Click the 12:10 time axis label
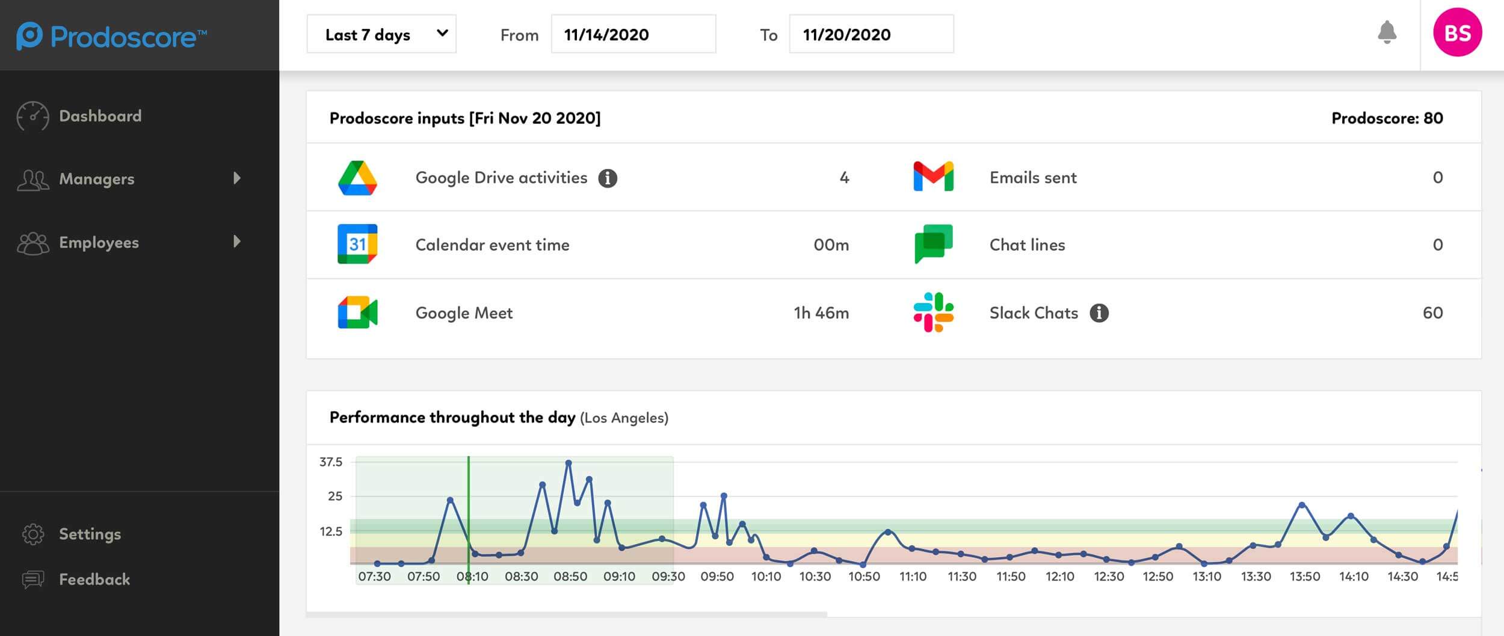Viewport: 1504px width, 636px height. 1059,576
